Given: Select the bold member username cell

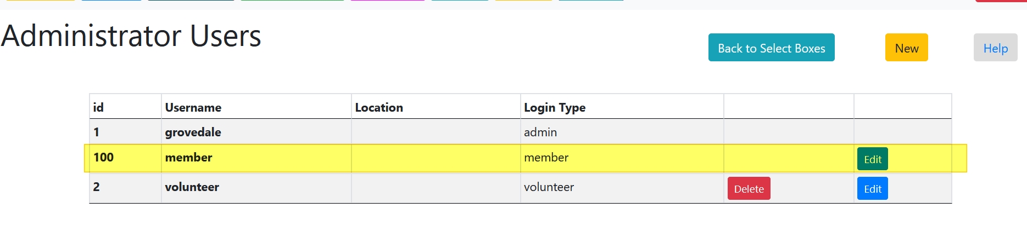Looking at the screenshot, I should coord(188,158).
